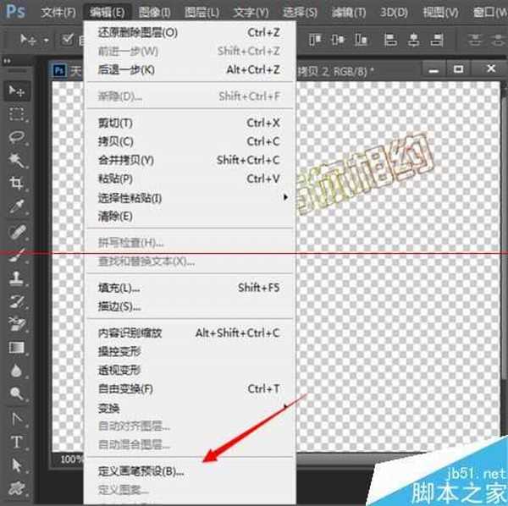Click 还原删除图层(O) to undo
The image size is (508, 506).
(x=138, y=32)
